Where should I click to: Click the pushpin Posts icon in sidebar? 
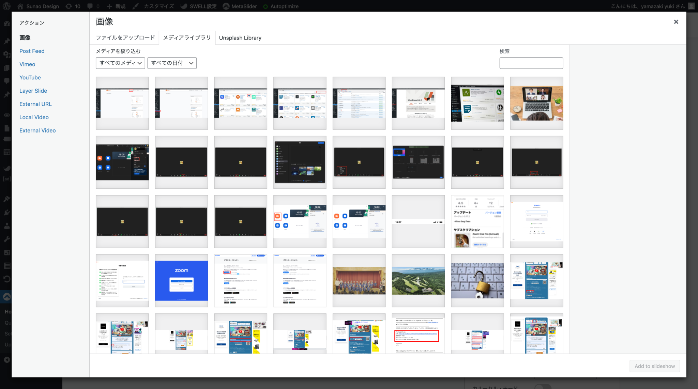(x=7, y=41)
